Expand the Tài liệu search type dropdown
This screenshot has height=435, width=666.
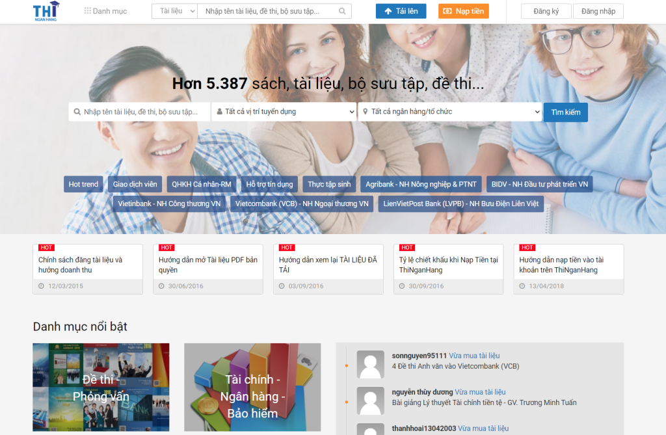[x=174, y=11]
